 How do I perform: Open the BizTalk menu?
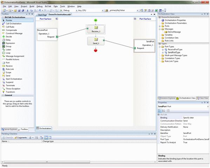tap(48, 6)
